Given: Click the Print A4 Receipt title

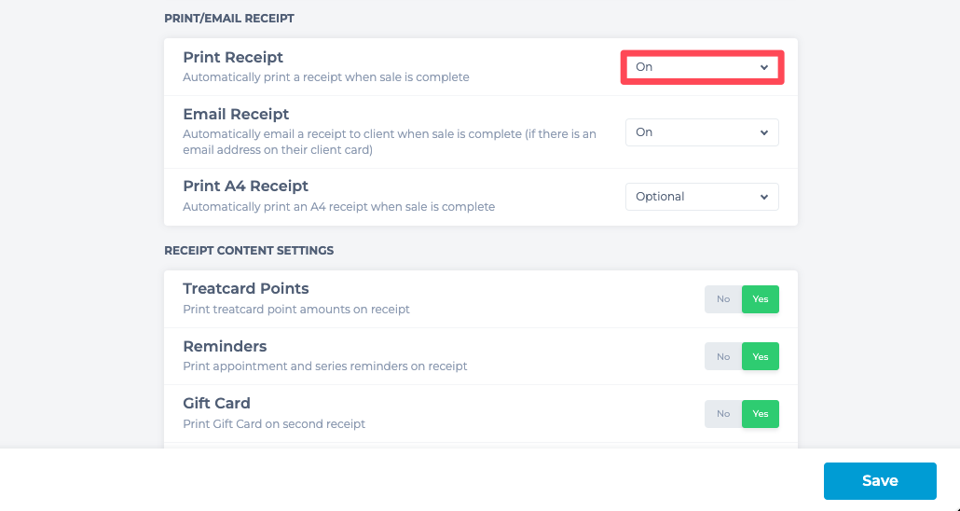Looking at the screenshot, I should coord(245,186).
